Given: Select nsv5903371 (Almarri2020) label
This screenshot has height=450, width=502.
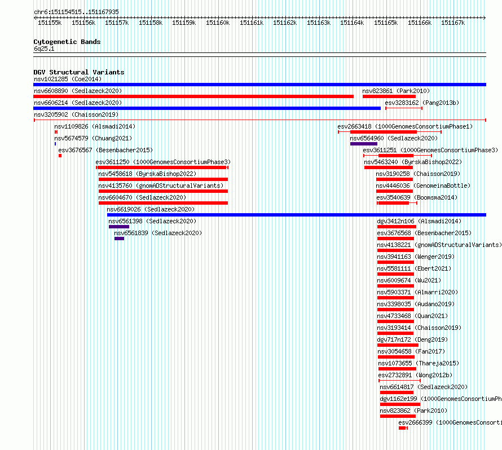Looking at the screenshot, I should coord(418,292).
